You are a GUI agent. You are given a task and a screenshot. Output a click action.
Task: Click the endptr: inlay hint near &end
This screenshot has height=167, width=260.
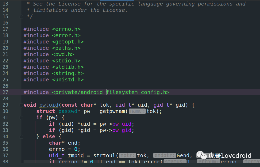tap(164, 155)
